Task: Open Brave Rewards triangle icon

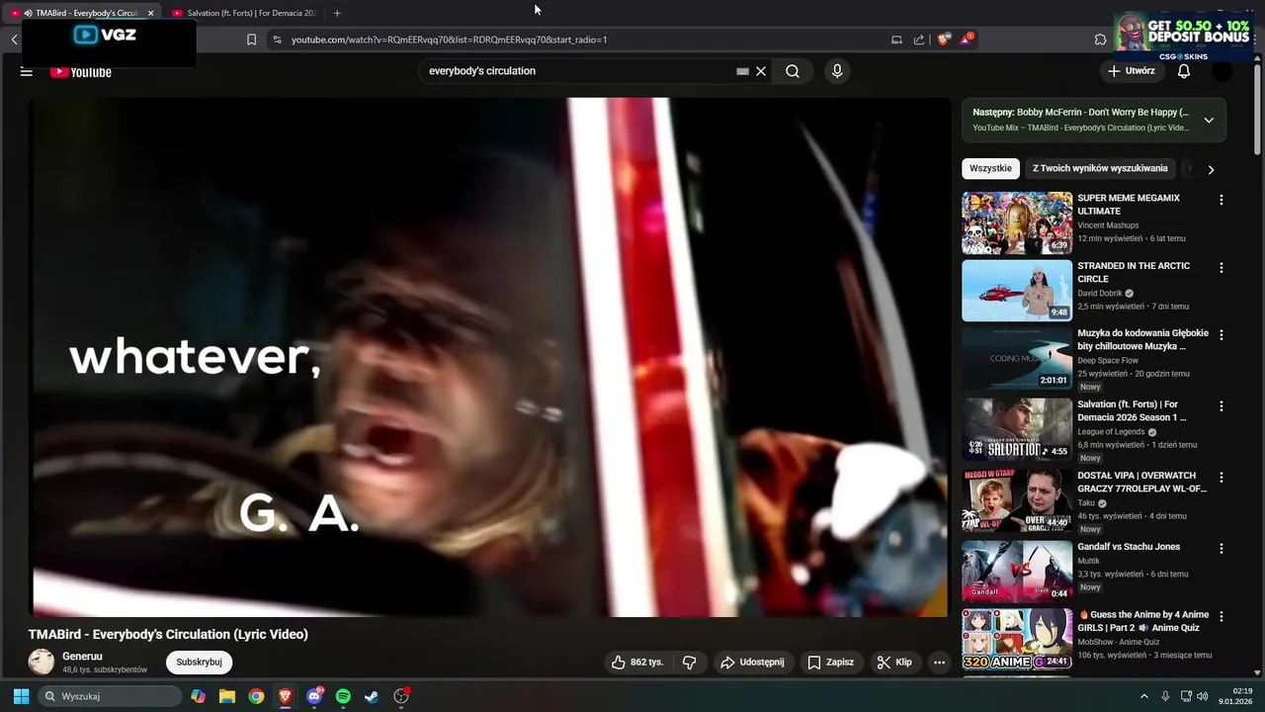Action: [x=966, y=40]
